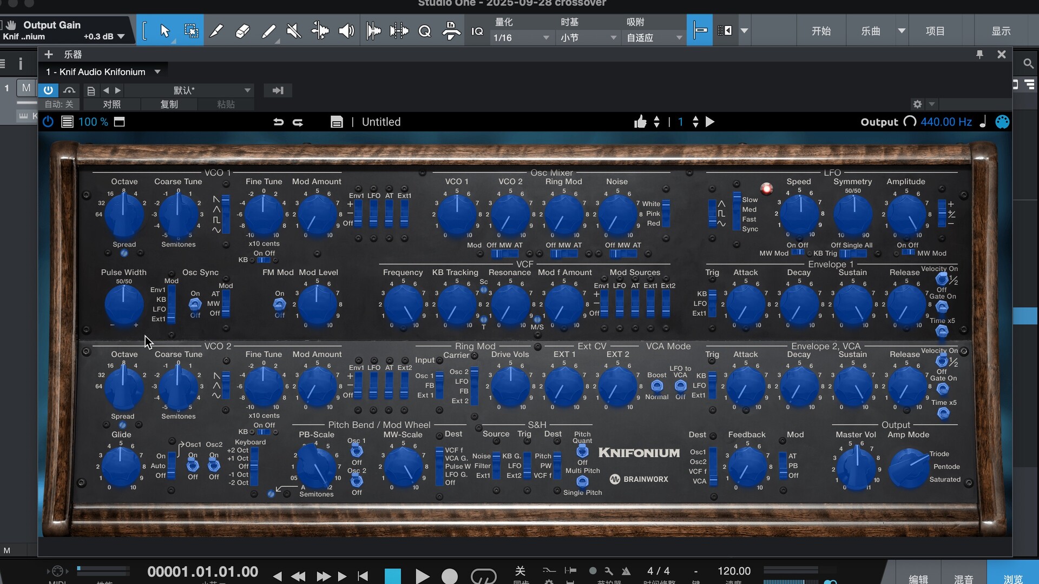Viewport: 1039px width, 584px height.
Task: Toggle Osc Sync On/Off switch
Action: [195, 304]
